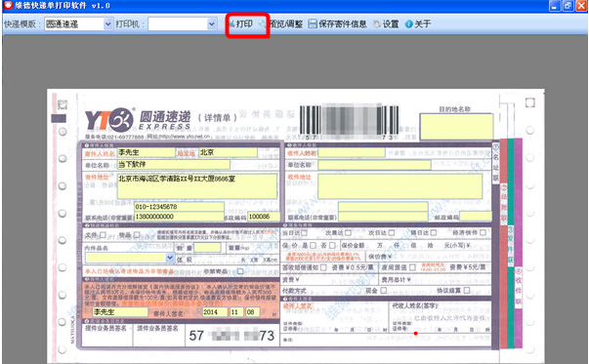
Task: Tick the 当日达 same-day delivery checkbox
Action: pos(304,233)
